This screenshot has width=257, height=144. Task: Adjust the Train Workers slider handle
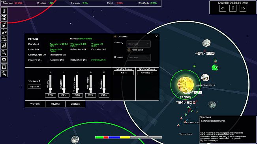point(77,89)
